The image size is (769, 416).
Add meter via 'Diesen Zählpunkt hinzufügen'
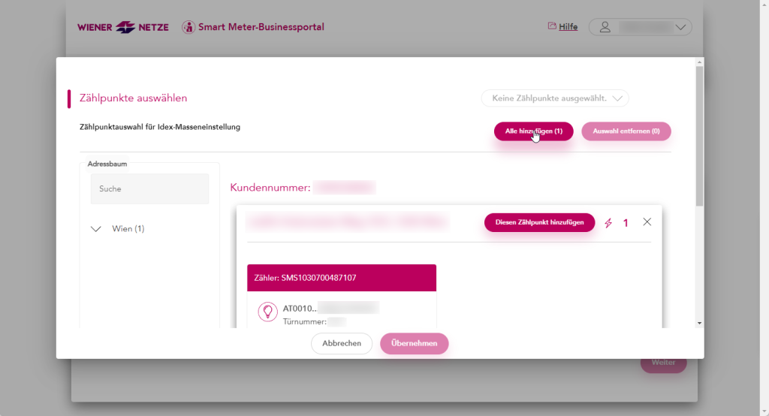539,223
